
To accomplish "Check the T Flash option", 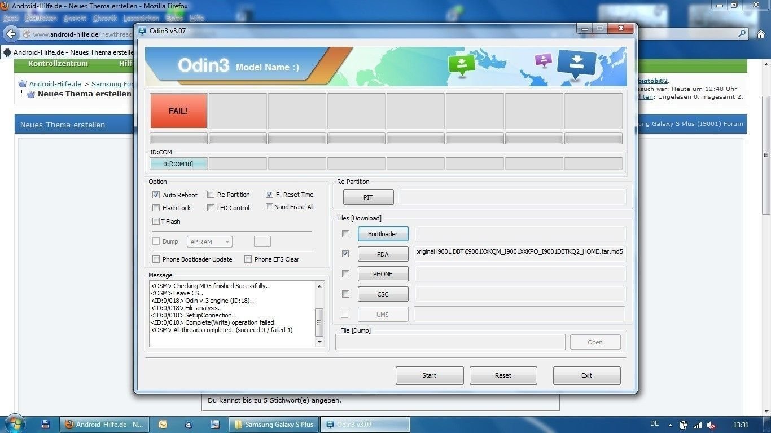I will tap(156, 222).
